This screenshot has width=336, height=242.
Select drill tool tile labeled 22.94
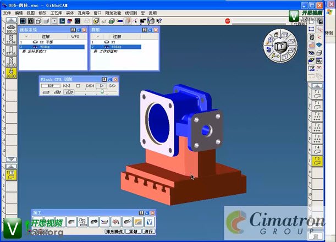pyautogui.click(x=11, y=40)
